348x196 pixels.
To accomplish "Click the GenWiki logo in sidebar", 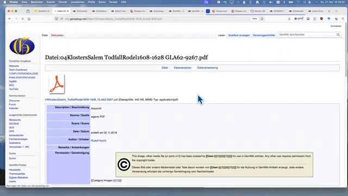I will coord(22,46).
